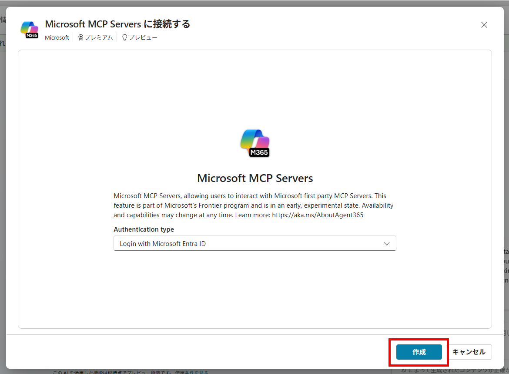Viewport: 509px width, 374px height.
Task: Click the M365 Copilot icon in header
Action: [29, 30]
